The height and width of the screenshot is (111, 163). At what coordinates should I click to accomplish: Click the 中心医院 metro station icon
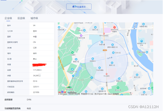point(107,74)
